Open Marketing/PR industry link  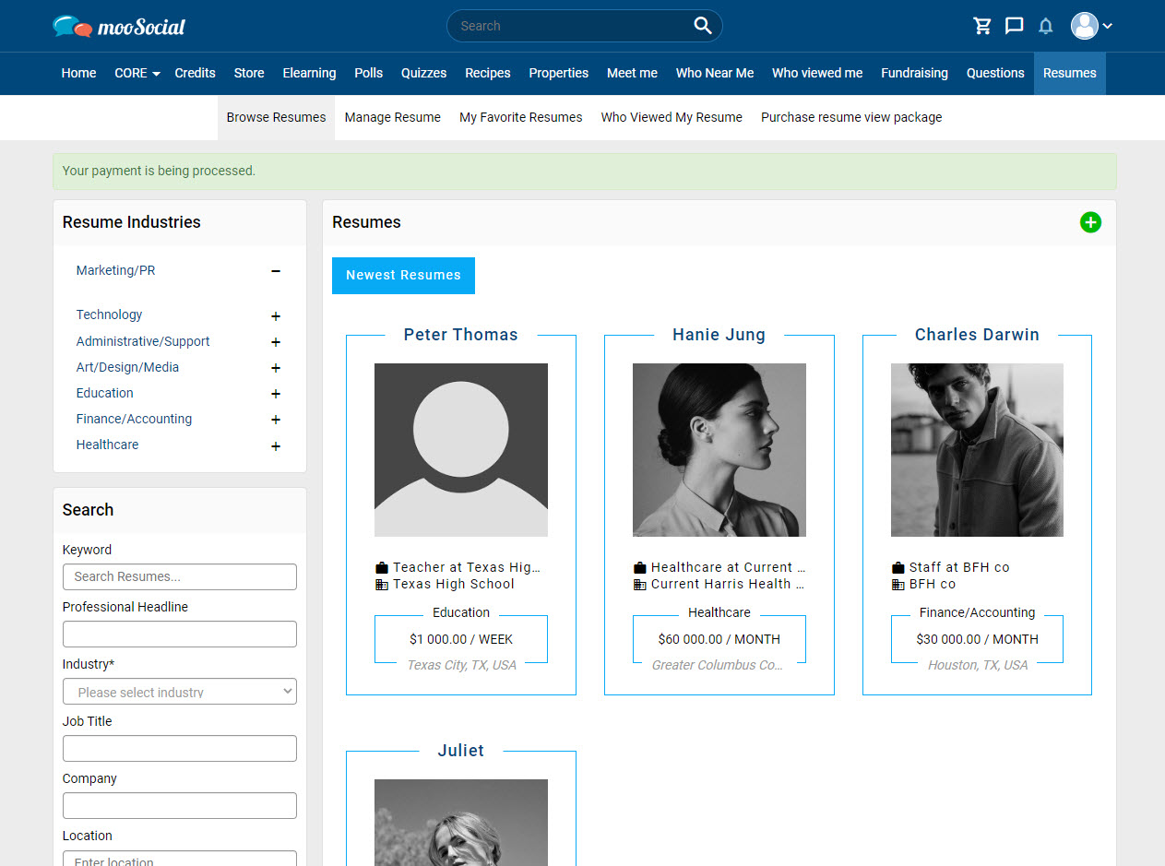(x=115, y=270)
